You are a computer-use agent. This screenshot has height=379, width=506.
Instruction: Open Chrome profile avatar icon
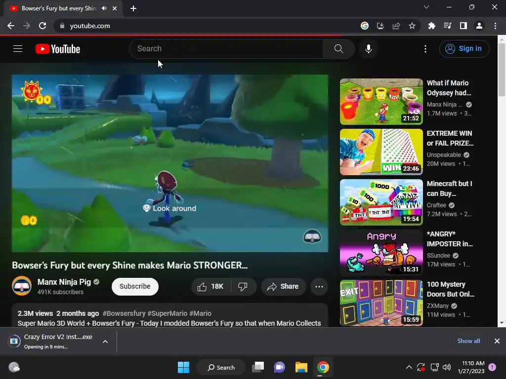(479, 26)
